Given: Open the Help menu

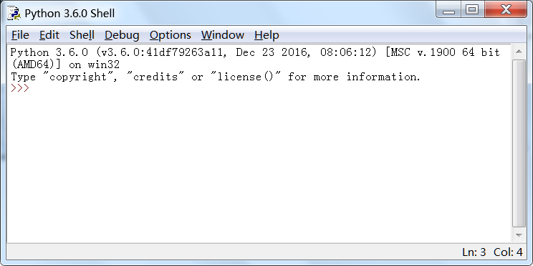Looking at the screenshot, I should [x=266, y=35].
